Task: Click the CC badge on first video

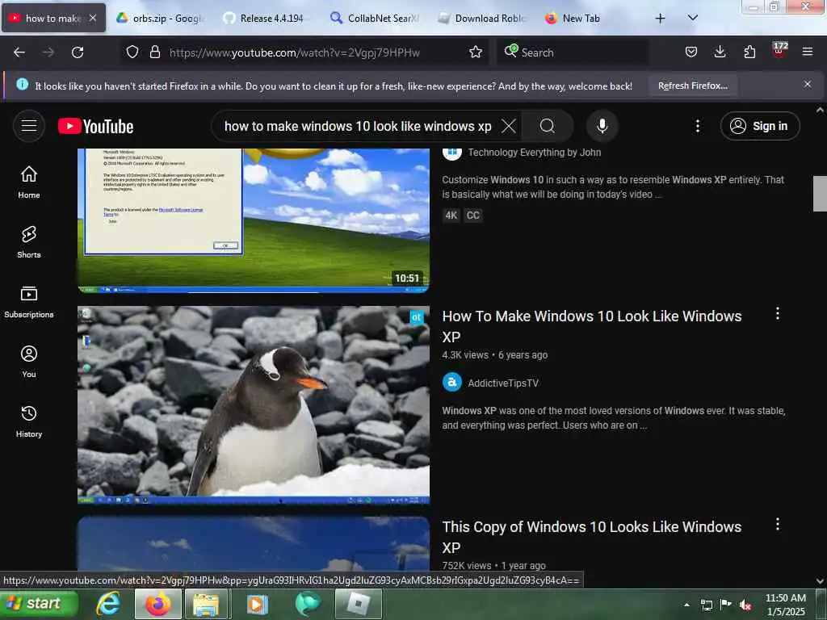Action: (x=472, y=215)
